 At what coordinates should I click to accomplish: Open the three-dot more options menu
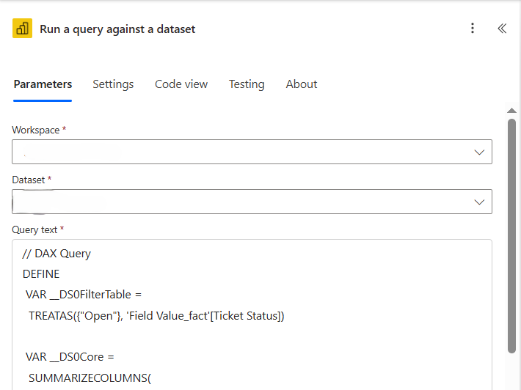pos(473,29)
